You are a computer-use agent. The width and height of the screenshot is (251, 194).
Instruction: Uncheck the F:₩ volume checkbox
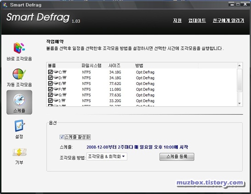pos(50,89)
